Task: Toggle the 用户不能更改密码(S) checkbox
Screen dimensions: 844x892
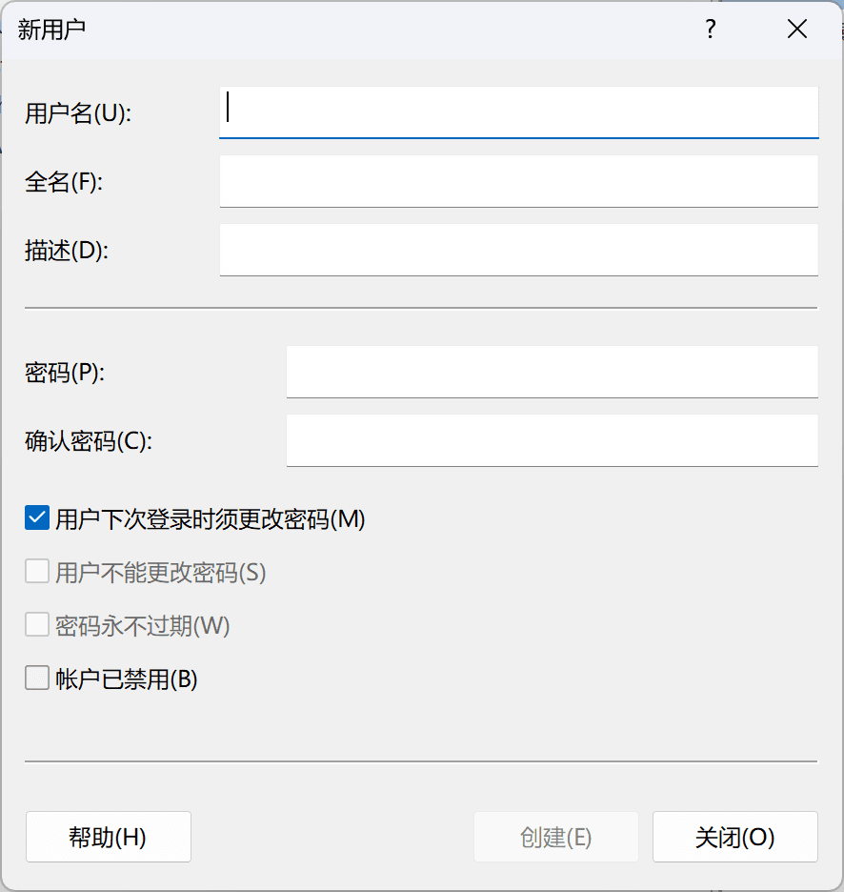Action: (x=36, y=572)
